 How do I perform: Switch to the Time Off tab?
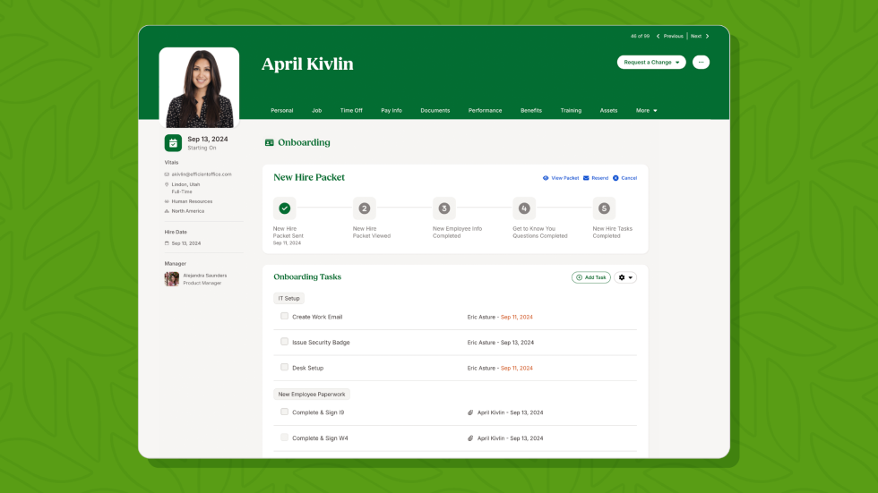click(351, 111)
